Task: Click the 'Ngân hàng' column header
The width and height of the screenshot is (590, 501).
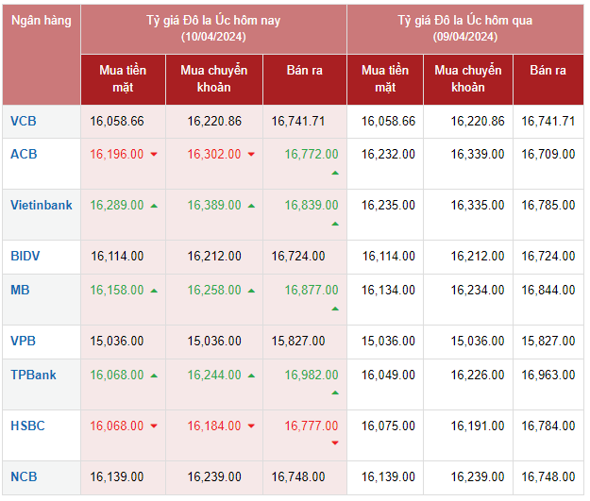Action: (41, 20)
